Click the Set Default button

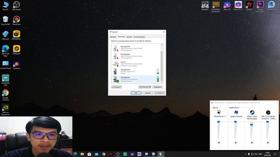[x=143, y=87]
